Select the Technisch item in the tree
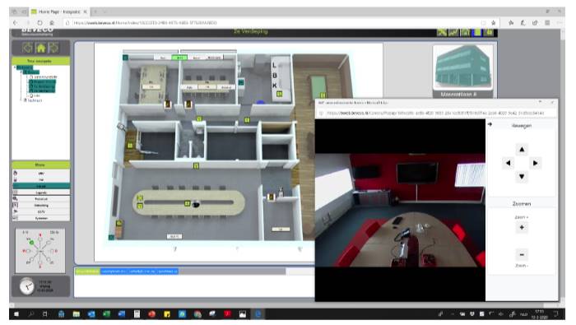Viewport: 576px width, 325px height. click(35, 100)
